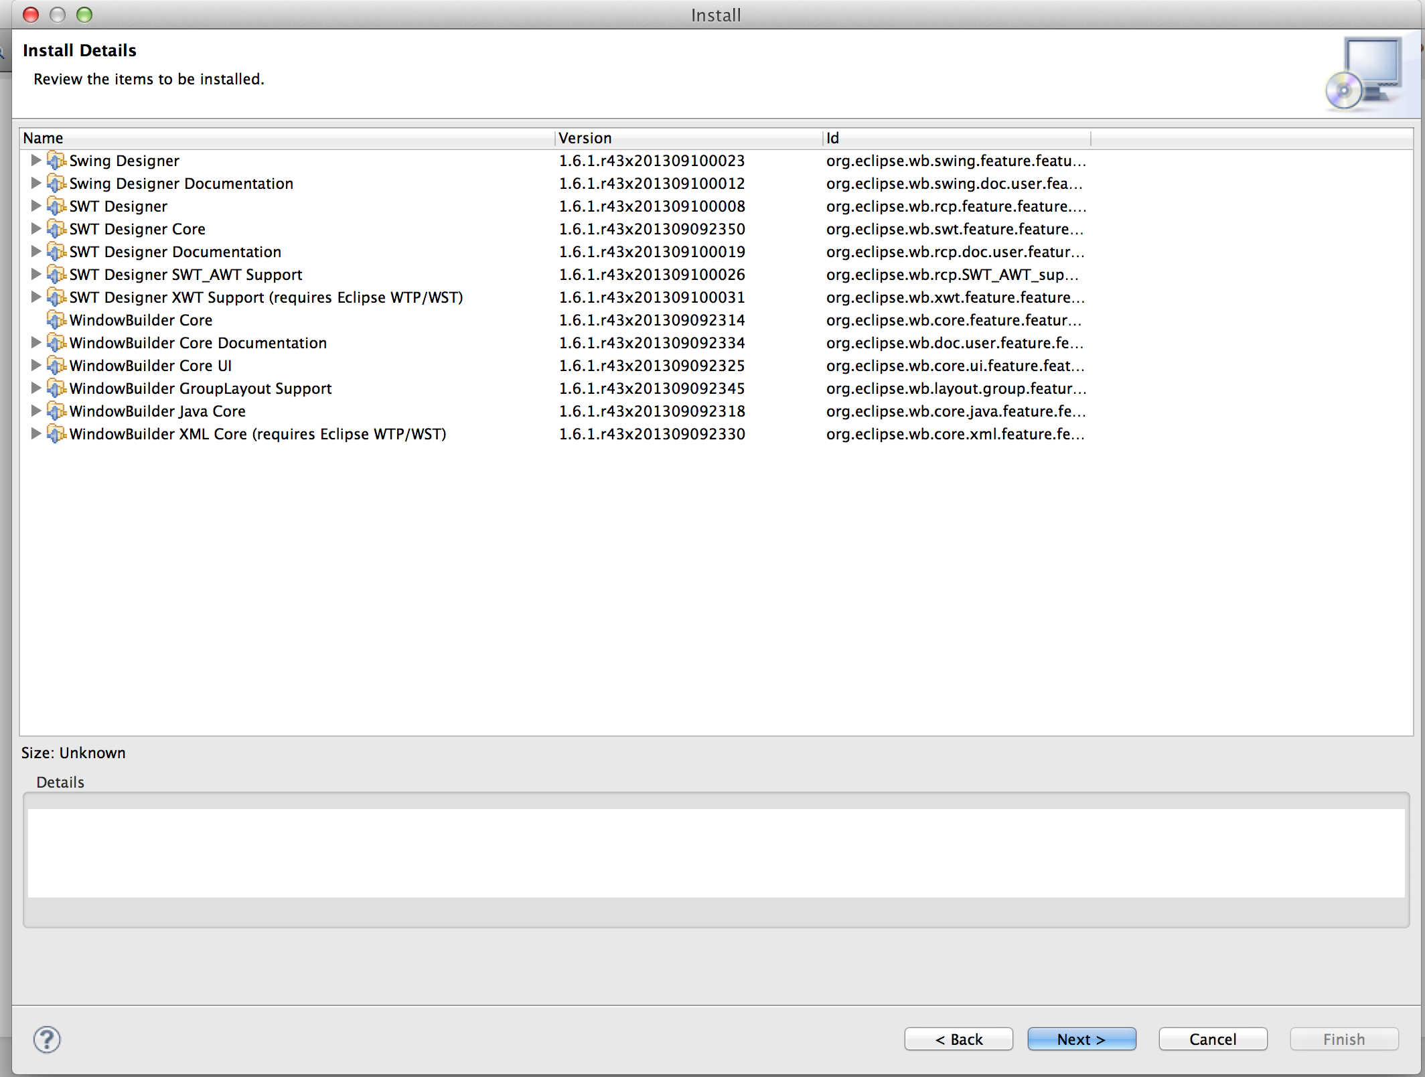The width and height of the screenshot is (1425, 1077).
Task: Expand WindowBuilder Core UI item
Action: pos(35,366)
